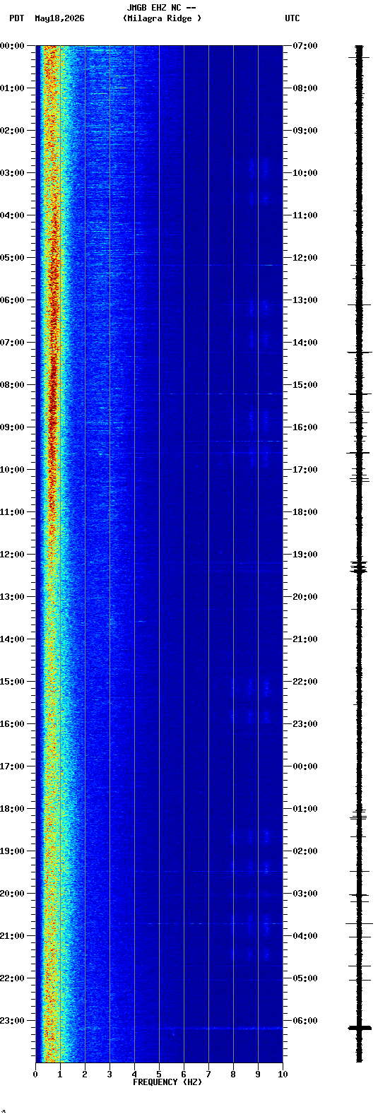Click the 15:00 PDT time label

[12, 682]
